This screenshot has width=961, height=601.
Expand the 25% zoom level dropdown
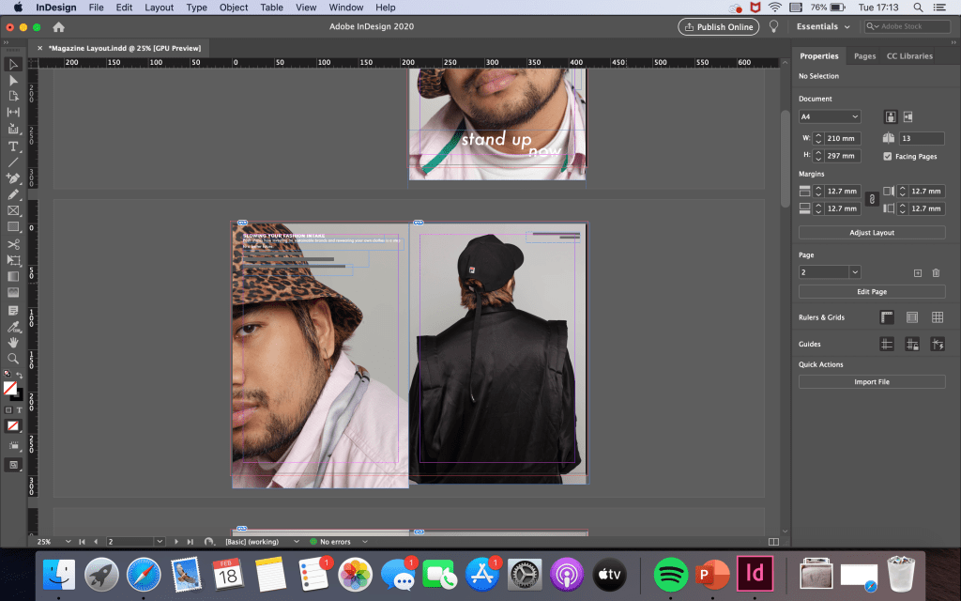[x=69, y=542]
